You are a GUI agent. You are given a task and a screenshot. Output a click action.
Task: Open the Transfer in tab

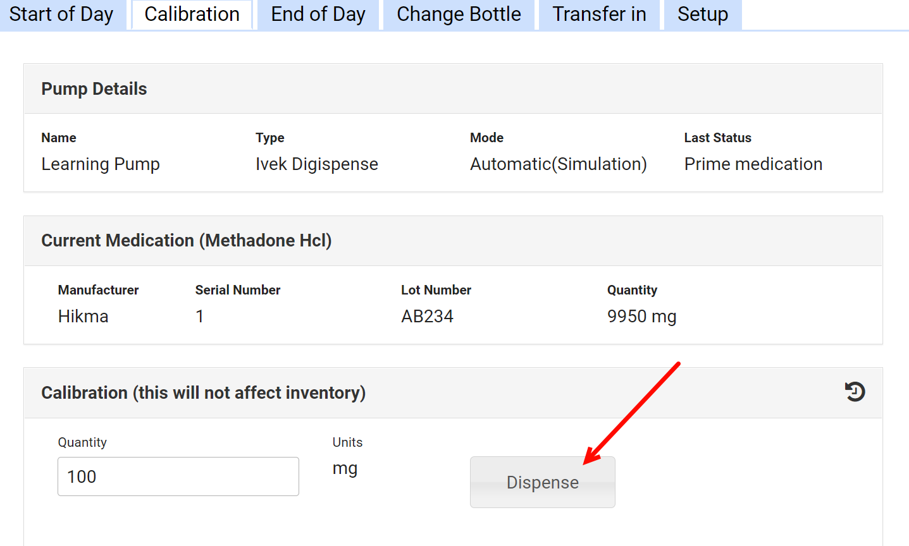[599, 15]
